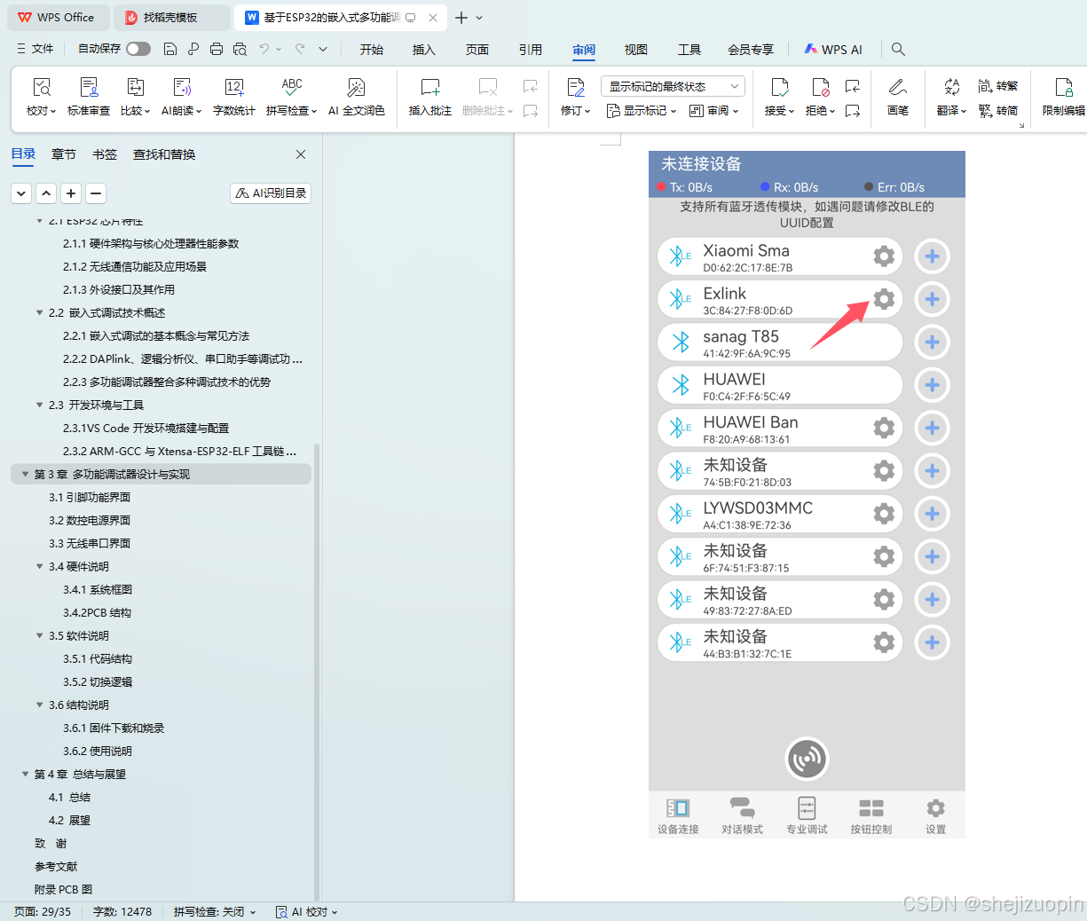Open the 翻译 translate tool
Screen dimensions: 1087x921
[x=948, y=96]
